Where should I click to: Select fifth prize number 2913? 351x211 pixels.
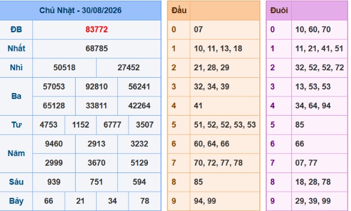pyautogui.click(x=97, y=144)
